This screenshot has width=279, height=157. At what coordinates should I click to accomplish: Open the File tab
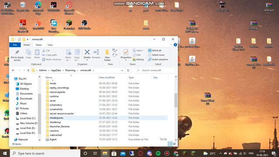[15, 45]
